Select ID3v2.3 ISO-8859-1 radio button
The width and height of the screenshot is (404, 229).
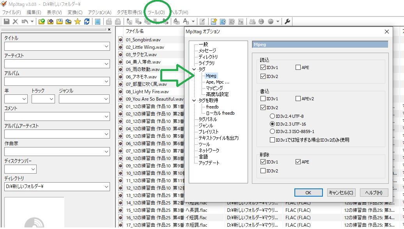click(272, 131)
